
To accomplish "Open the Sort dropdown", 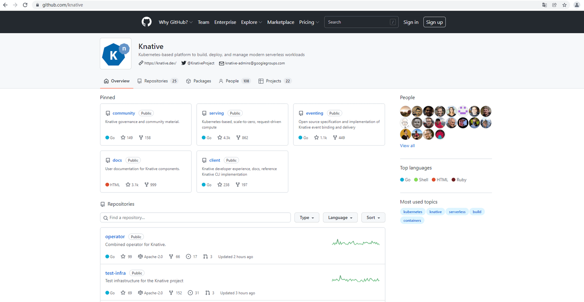I will (x=373, y=218).
